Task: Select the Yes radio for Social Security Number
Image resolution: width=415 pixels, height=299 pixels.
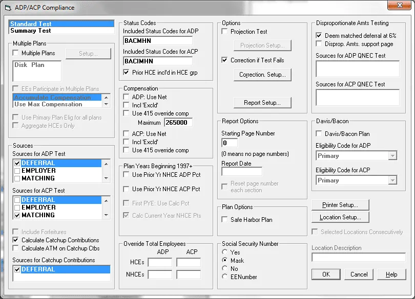Action: (225, 252)
